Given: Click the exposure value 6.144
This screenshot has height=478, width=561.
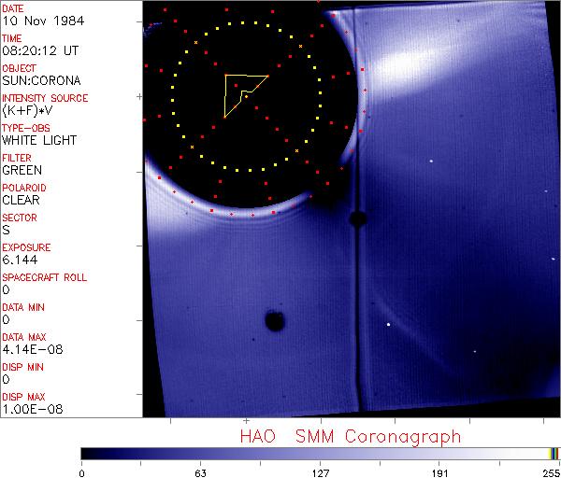Looking at the screenshot, I should click(x=20, y=260).
